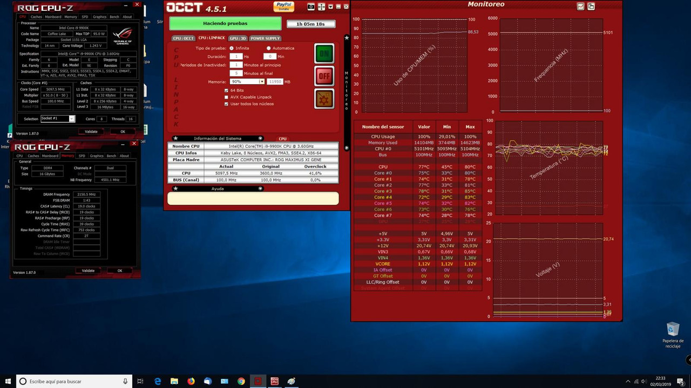Open Graphics tab in the lower CPU-Z window
The height and width of the screenshot is (388, 691).
click(97, 156)
